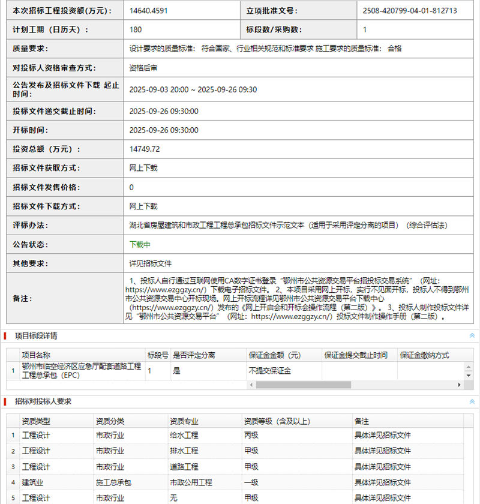Select the 鄂州市临空经济区应急厅配套道路工程 project row

click(x=82, y=370)
